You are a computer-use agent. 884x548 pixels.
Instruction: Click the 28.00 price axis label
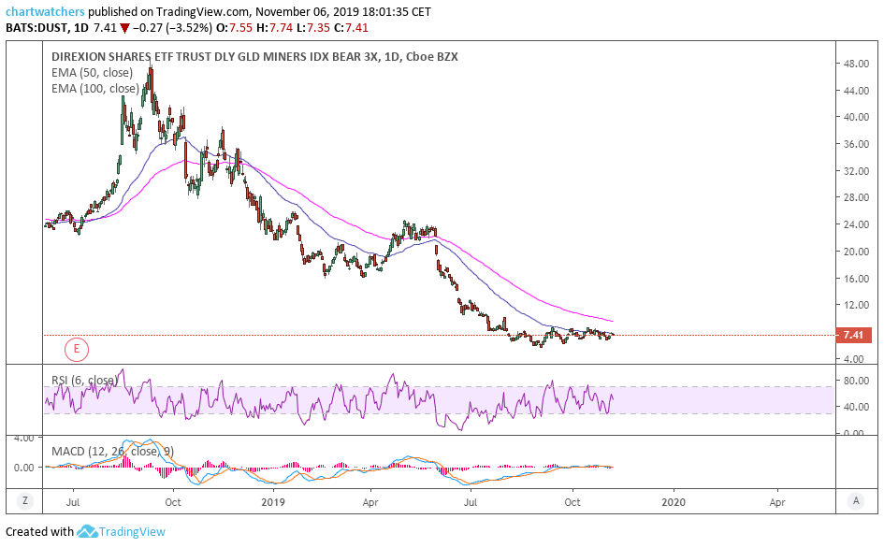point(856,198)
